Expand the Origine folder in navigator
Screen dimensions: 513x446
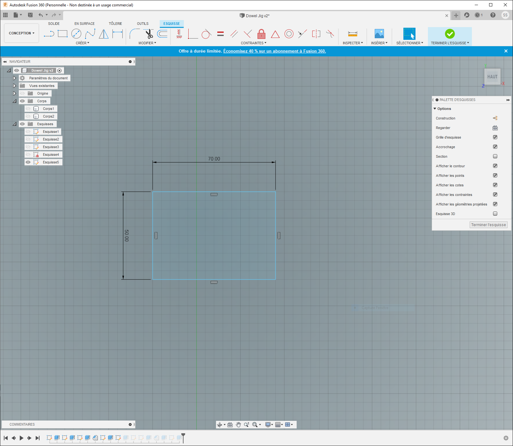point(14,93)
